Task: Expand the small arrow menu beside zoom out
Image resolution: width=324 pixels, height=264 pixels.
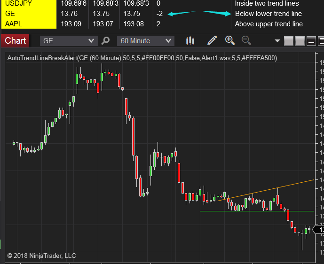Action: [x=277, y=41]
